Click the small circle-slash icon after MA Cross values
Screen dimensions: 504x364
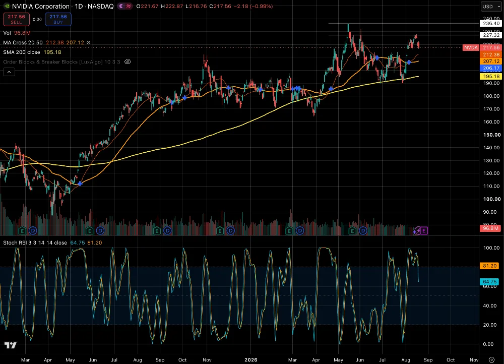(x=88, y=42)
